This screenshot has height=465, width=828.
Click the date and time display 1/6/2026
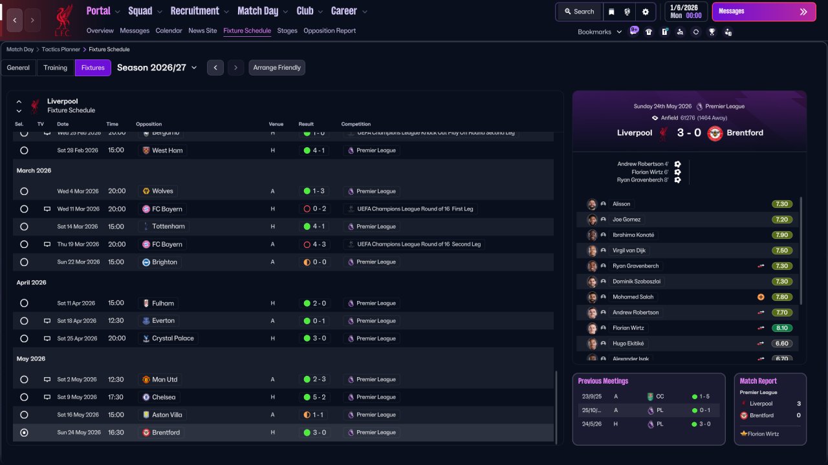tap(685, 12)
